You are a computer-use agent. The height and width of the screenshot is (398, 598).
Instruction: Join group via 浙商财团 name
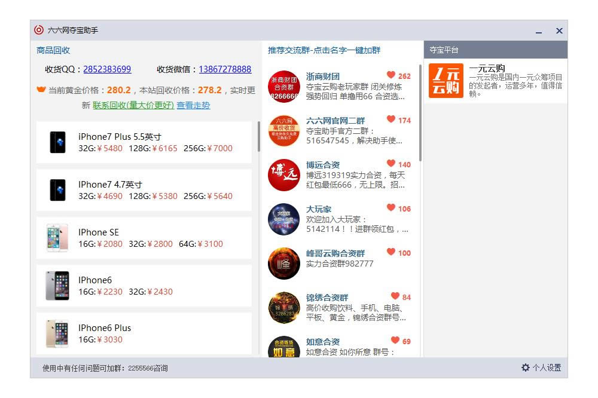pos(323,76)
